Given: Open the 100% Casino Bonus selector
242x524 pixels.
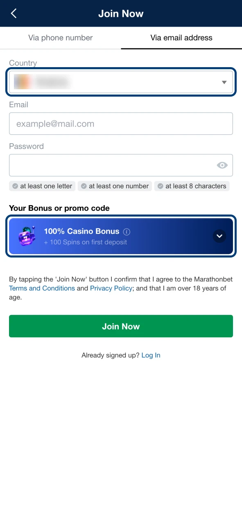Looking at the screenshot, I should click(121, 236).
